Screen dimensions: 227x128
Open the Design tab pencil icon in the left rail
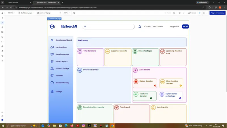(x=2, y=23)
